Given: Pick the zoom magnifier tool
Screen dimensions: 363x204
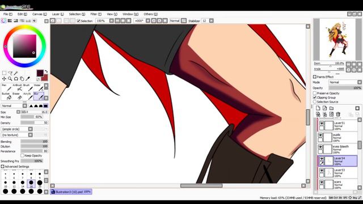Looking at the screenshot, I should coord(10,79).
